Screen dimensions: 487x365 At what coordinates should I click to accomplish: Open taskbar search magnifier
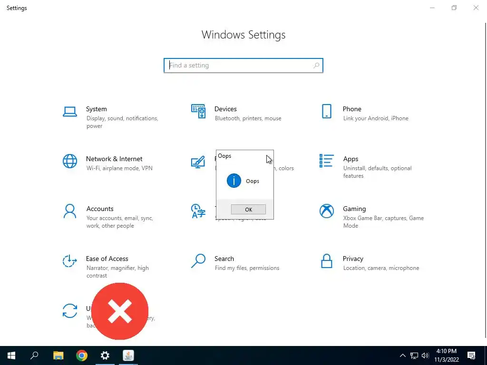click(34, 355)
